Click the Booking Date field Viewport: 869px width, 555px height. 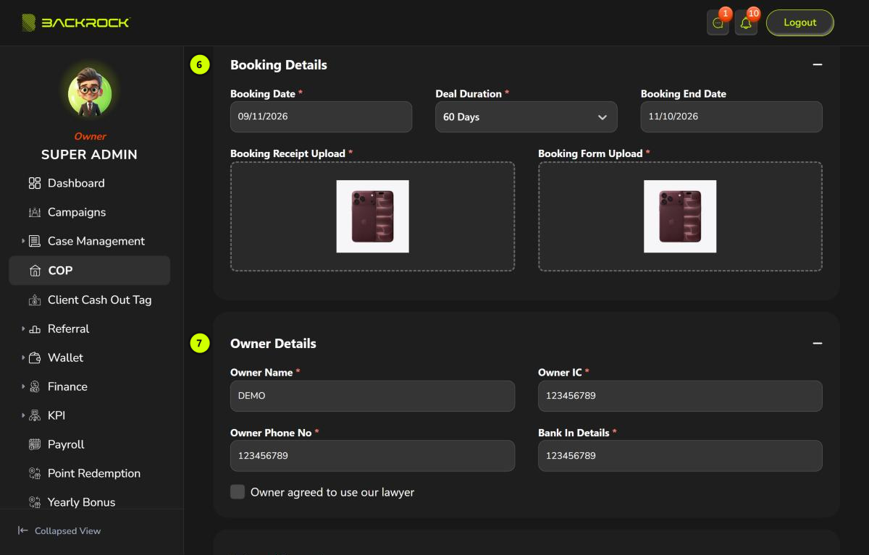[x=321, y=116]
